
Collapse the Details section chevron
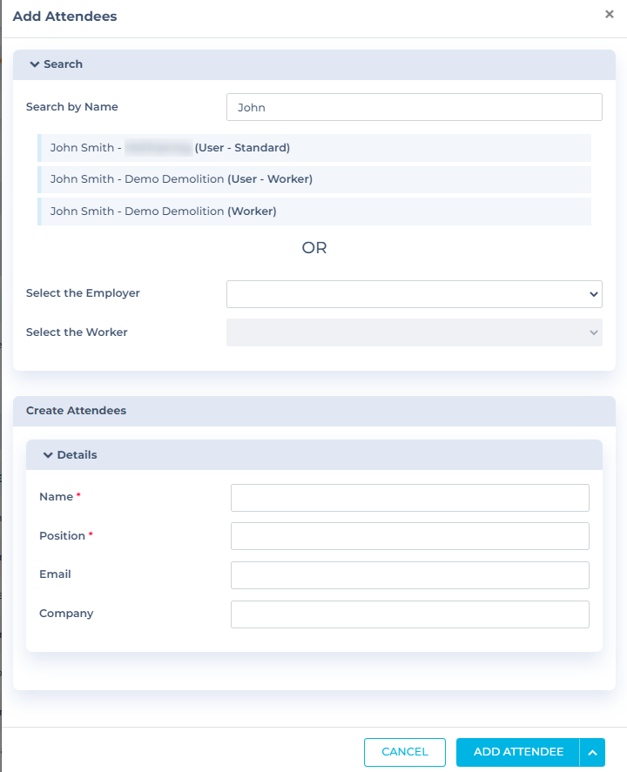(48, 455)
